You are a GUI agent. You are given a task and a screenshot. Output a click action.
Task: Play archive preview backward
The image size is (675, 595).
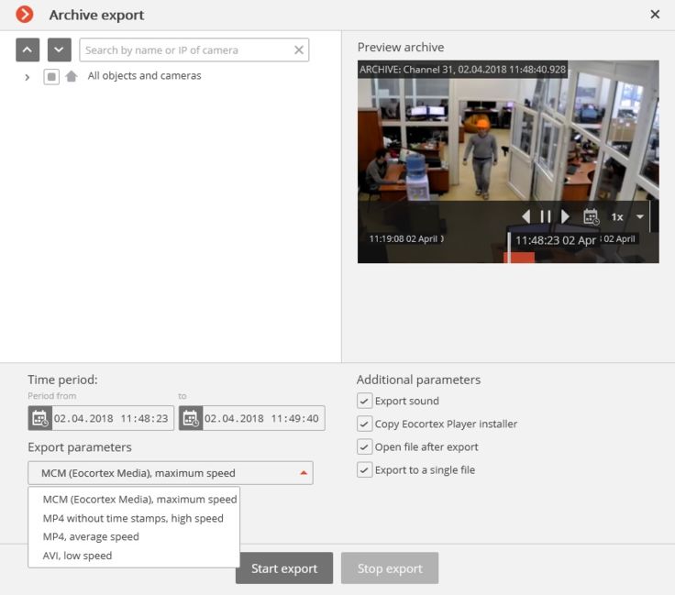526,216
